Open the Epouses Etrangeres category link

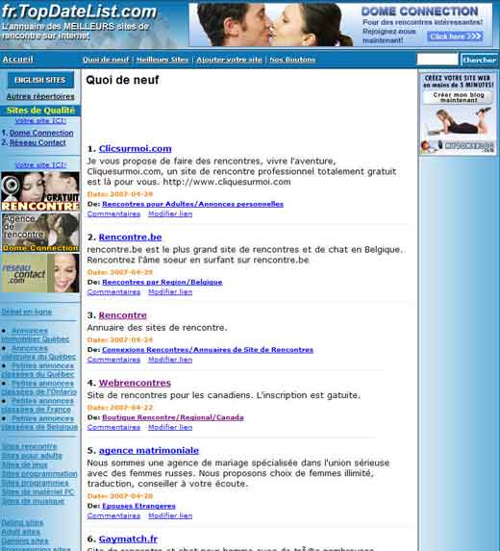(x=138, y=506)
